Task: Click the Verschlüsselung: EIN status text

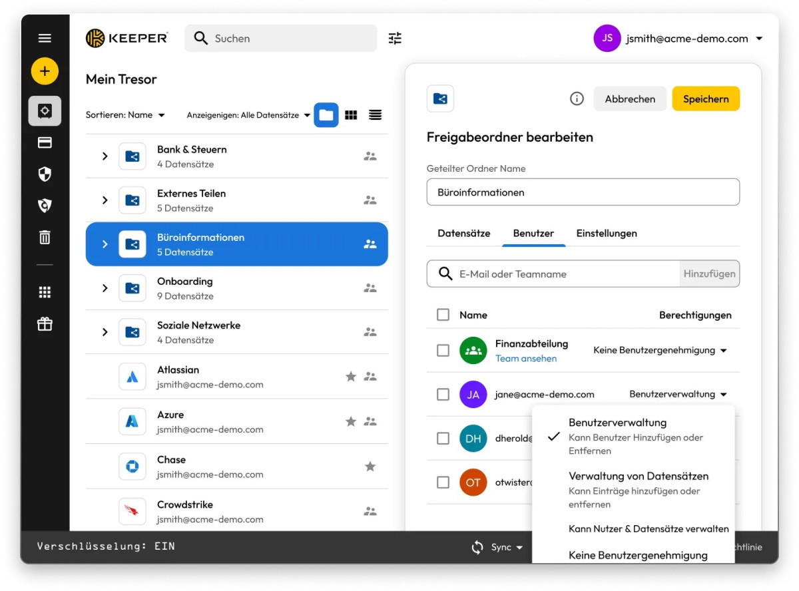Action: pos(106,546)
